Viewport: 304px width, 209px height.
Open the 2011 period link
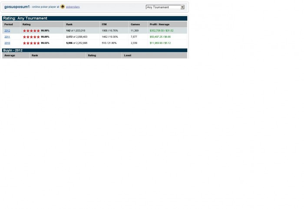coord(7,37)
